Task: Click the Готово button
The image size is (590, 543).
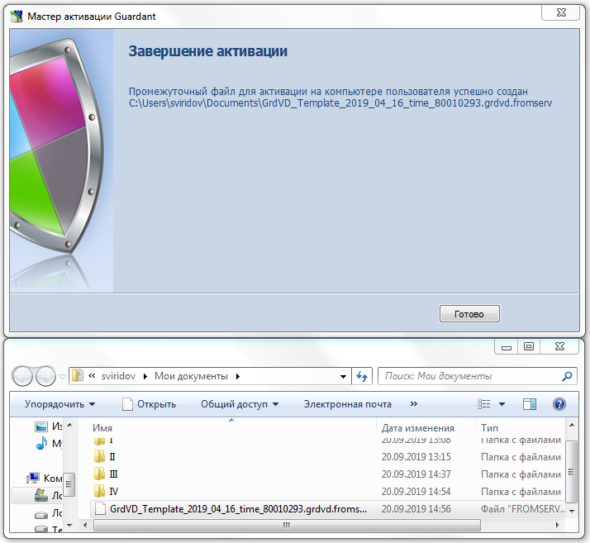Action: coord(469,314)
